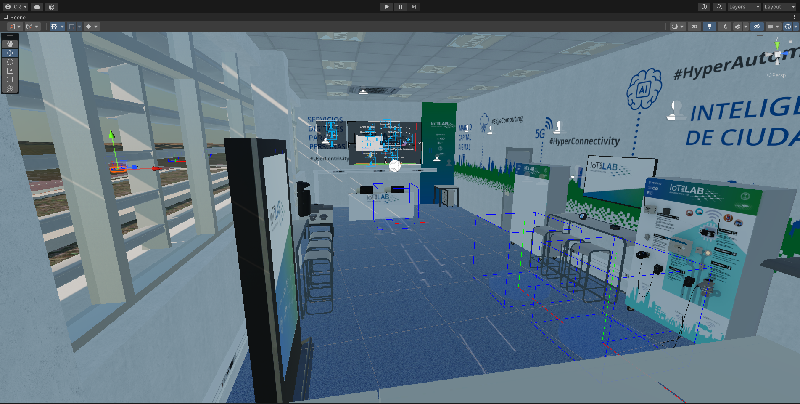Open the Package/Asset Store button
800x404 pixels.
(x=52, y=7)
